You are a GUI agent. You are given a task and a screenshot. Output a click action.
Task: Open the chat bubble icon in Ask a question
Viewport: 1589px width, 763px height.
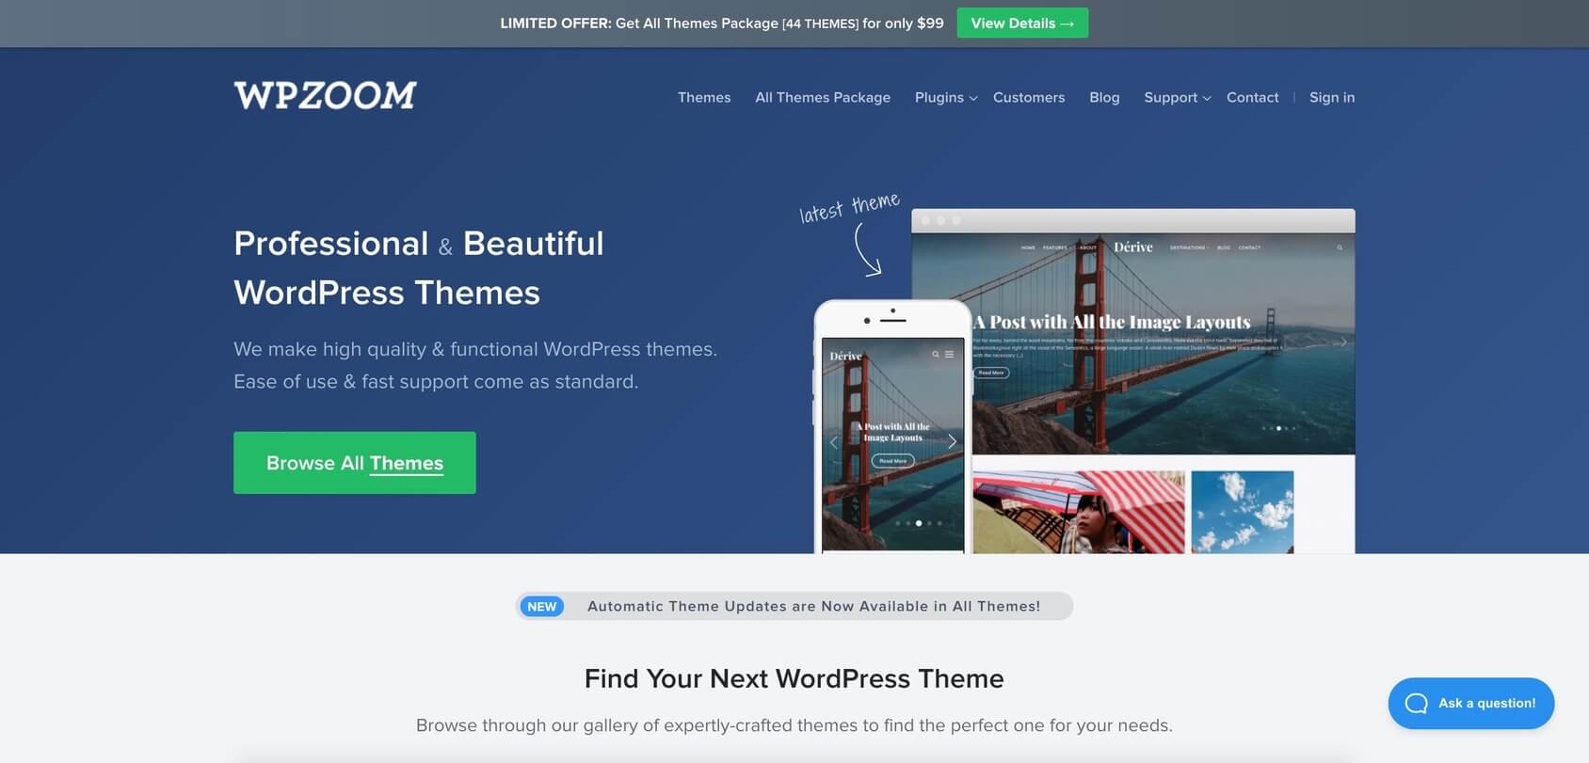pyautogui.click(x=1416, y=703)
